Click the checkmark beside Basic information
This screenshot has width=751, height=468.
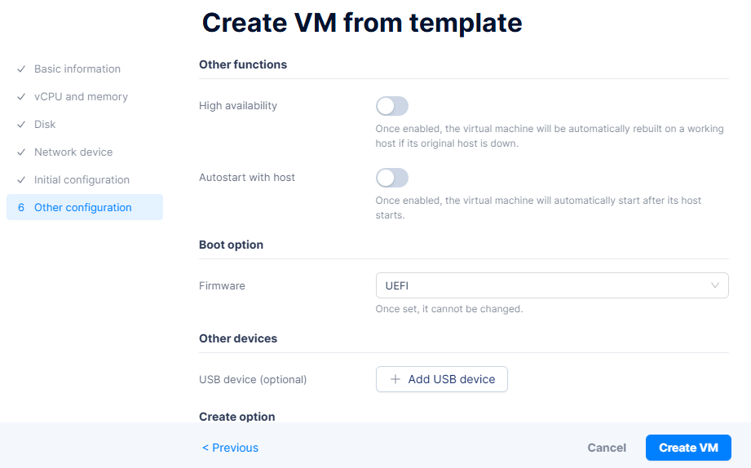pyautogui.click(x=21, y=69)
